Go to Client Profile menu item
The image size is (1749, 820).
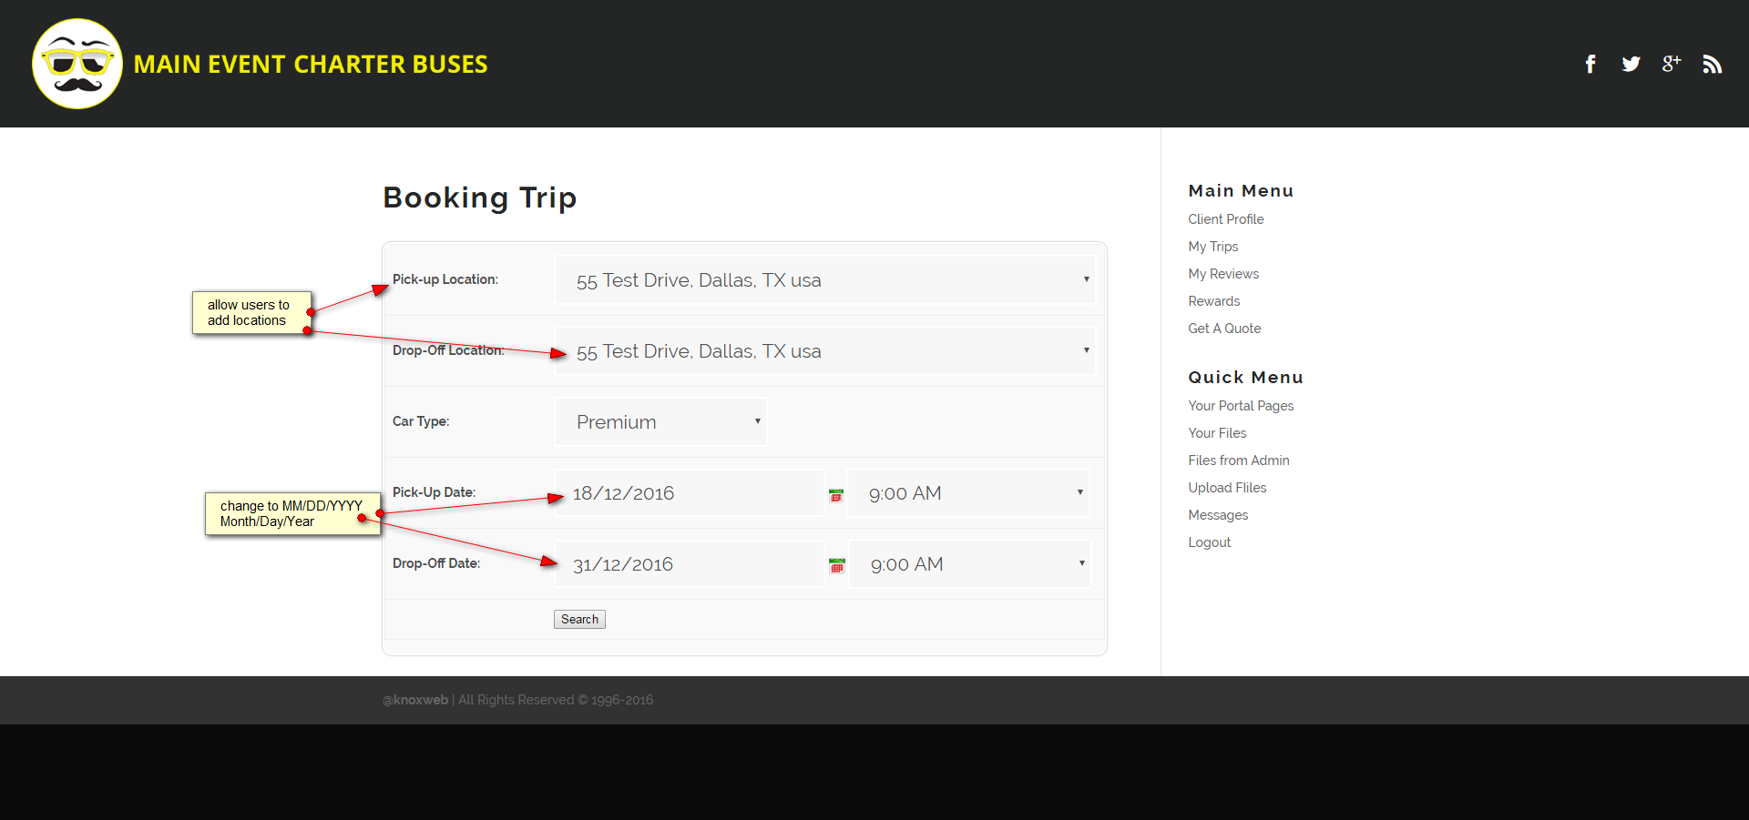point(1225,219)
